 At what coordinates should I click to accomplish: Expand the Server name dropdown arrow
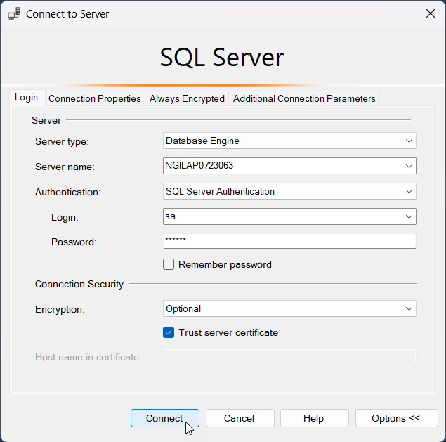(409, 166)
